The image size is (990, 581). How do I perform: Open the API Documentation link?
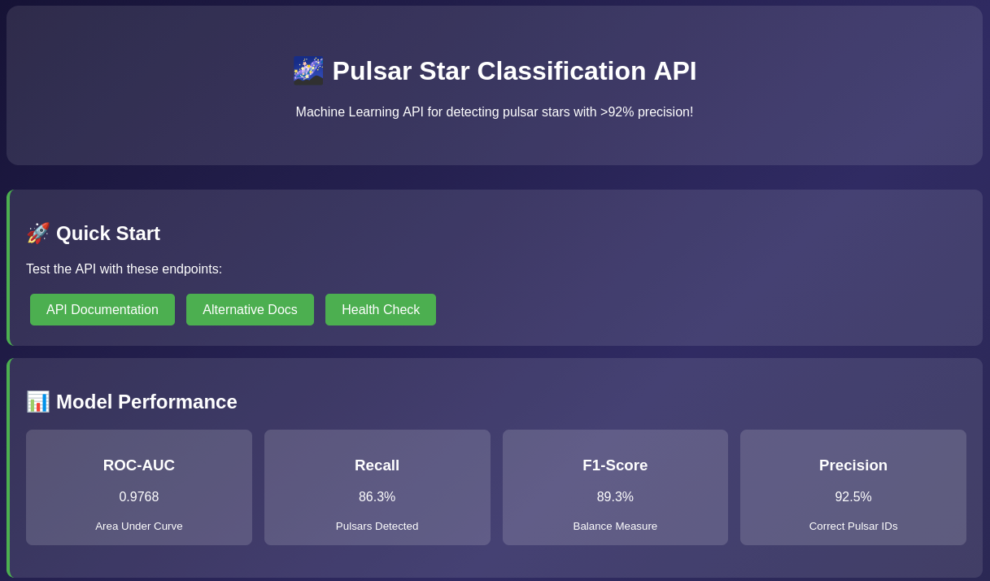click(102, 310)
